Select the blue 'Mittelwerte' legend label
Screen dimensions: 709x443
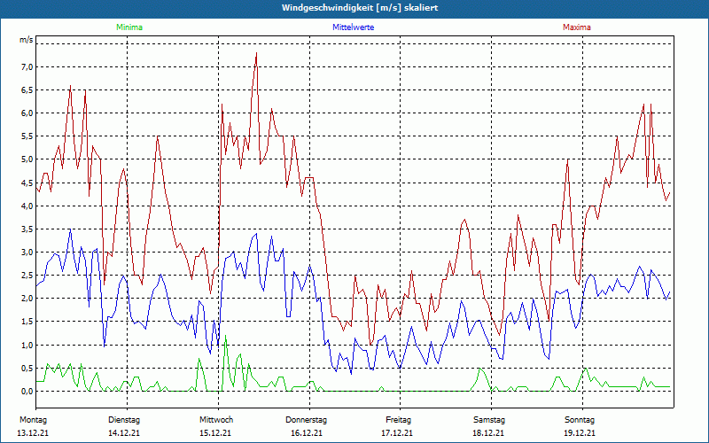click(x=353, y=27)
